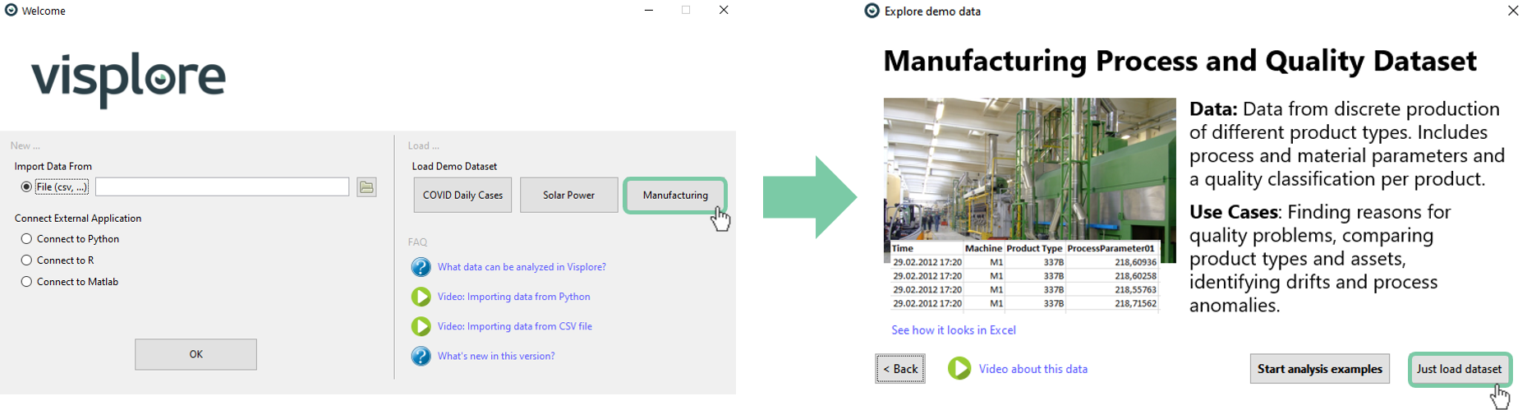Open the Solar Power demo dataset
Viewport: 1527px width, 410px height.
point(568,196)
